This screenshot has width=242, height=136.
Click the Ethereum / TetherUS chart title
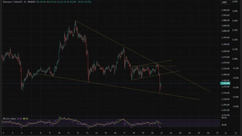(13, 2)
